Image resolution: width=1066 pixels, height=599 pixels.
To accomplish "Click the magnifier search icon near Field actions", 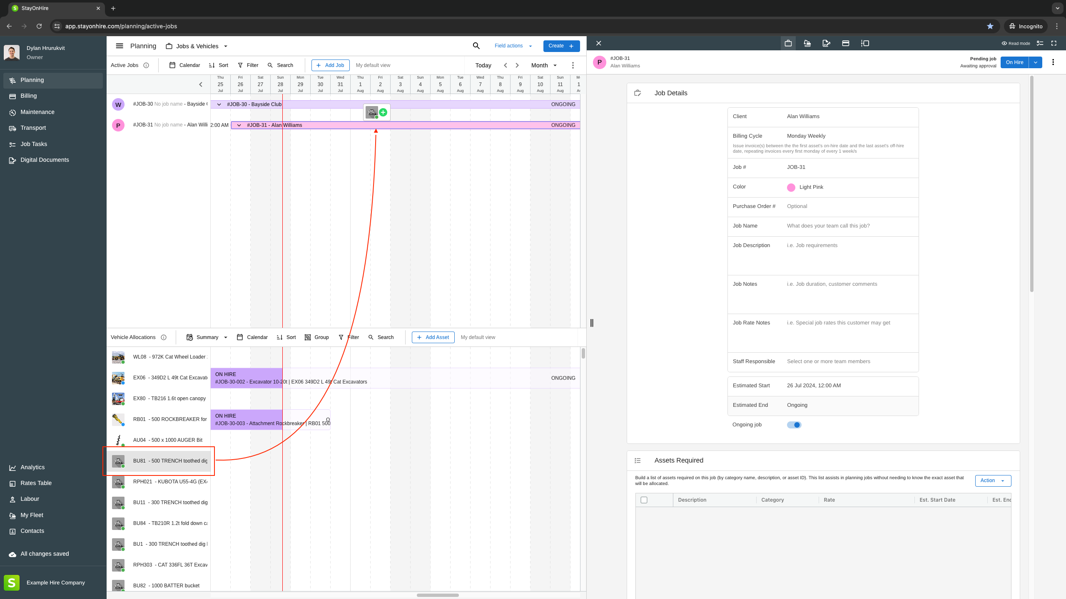I will [476, 46].
